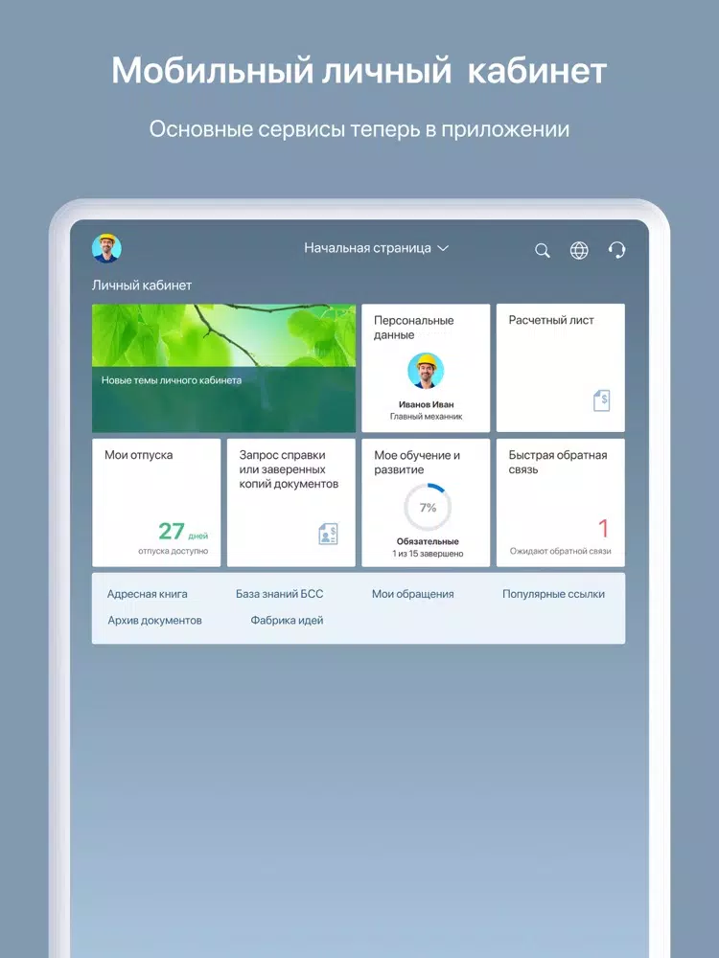The image size is (719, 958).
Task: Click the payslip document icon with dollar sign
Action: click(x=602, y=400)
